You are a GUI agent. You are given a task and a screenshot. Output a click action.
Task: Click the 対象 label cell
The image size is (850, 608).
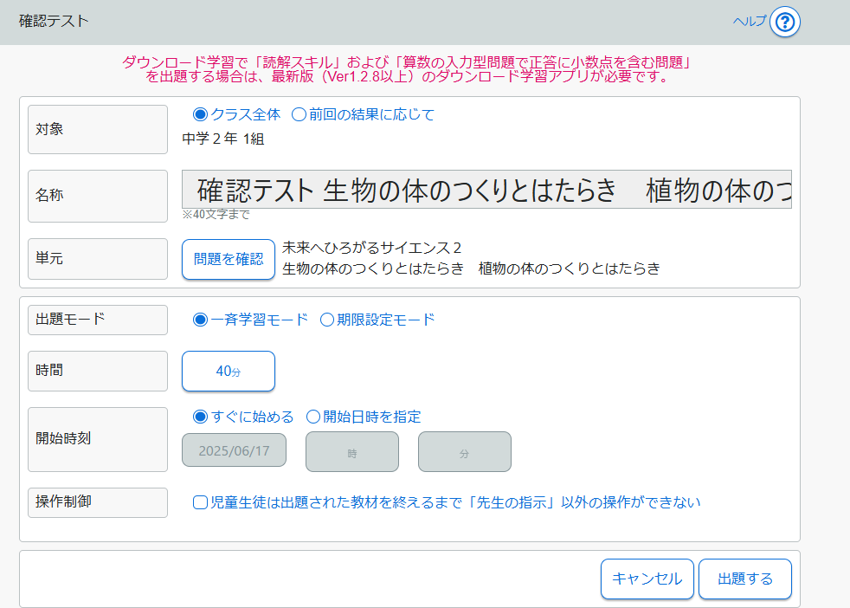point(98,130)
